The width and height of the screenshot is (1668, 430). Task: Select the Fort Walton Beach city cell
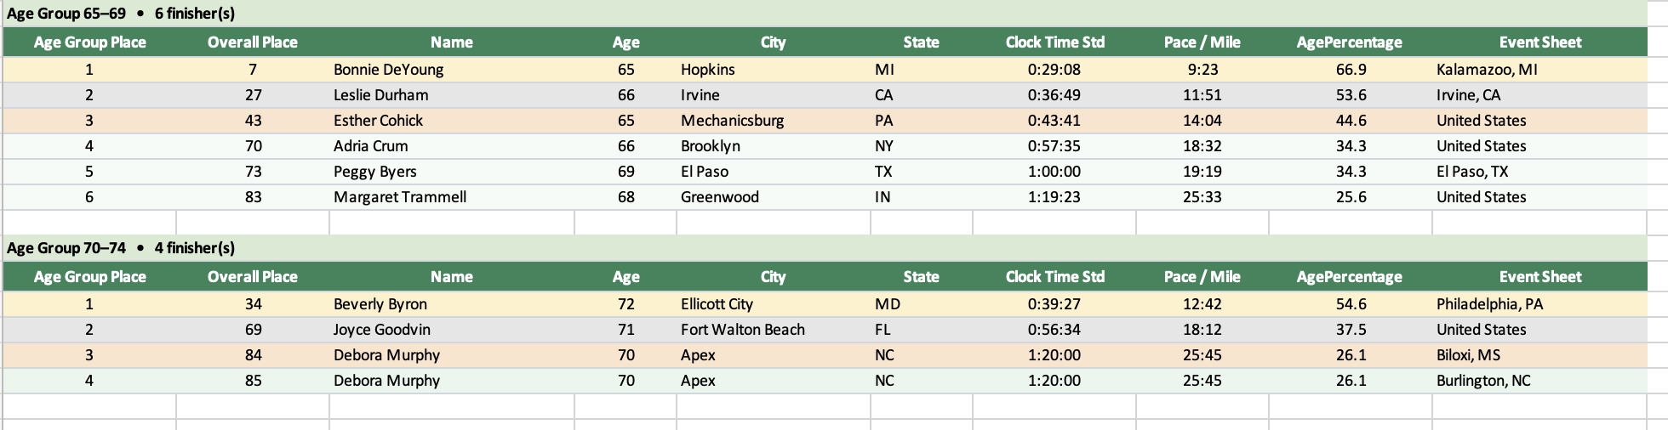pos(742,330)
